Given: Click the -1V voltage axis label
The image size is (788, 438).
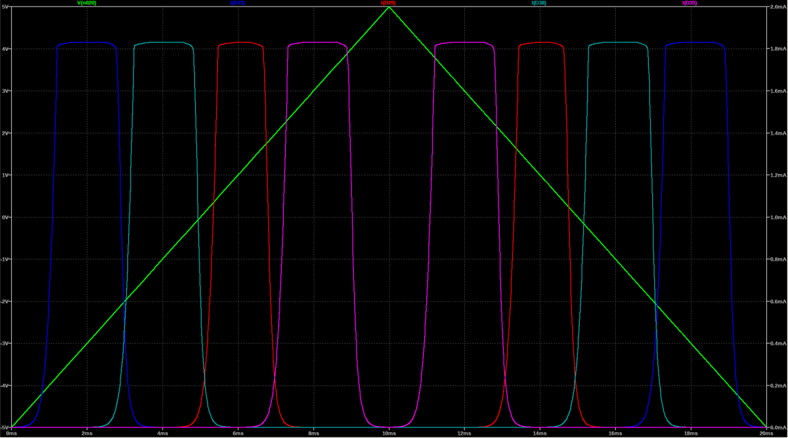Looking at the screenshot, I should (5, 259).
